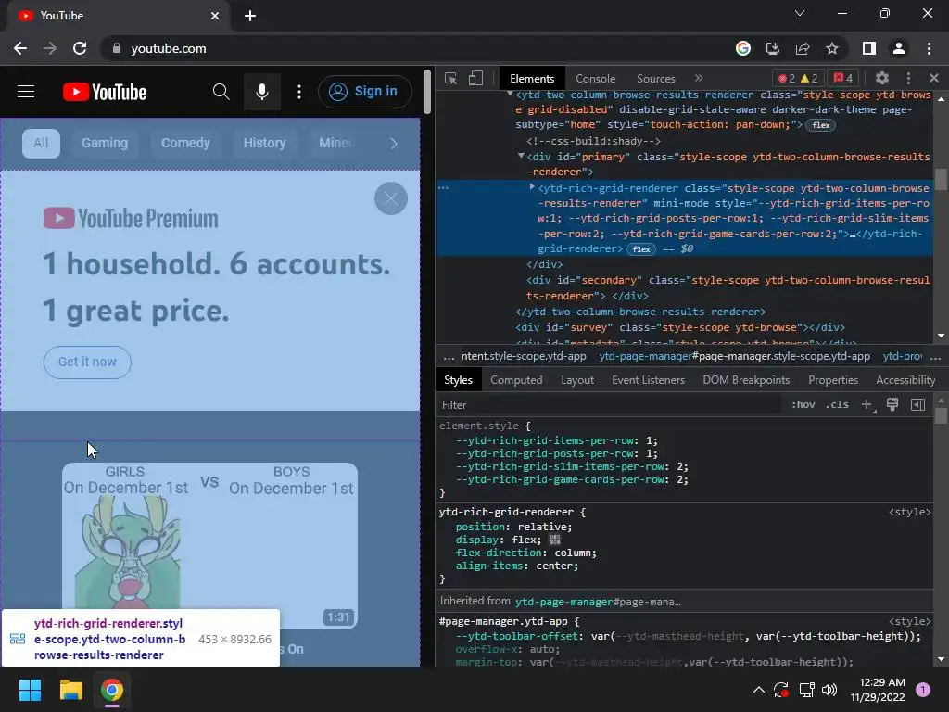This screenshot has height=712, width=949.
Task: Open the Accessibility pane tab
Action: coord(905,380)
